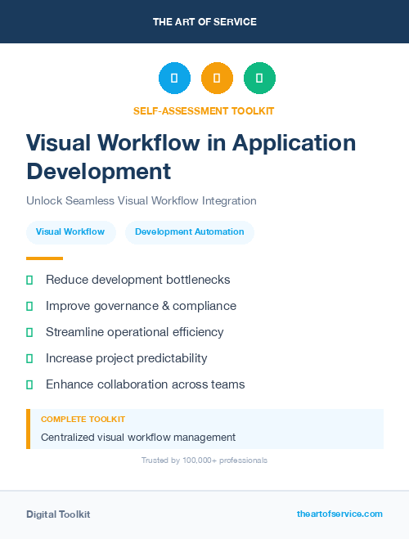The image size is (409, 539).
Task: Click bullet icon beside Improve governance & compliance
Action: click(x=29, y=306)
